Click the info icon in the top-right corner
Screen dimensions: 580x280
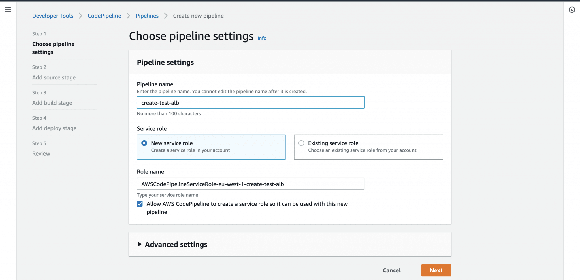pos(572,10)
